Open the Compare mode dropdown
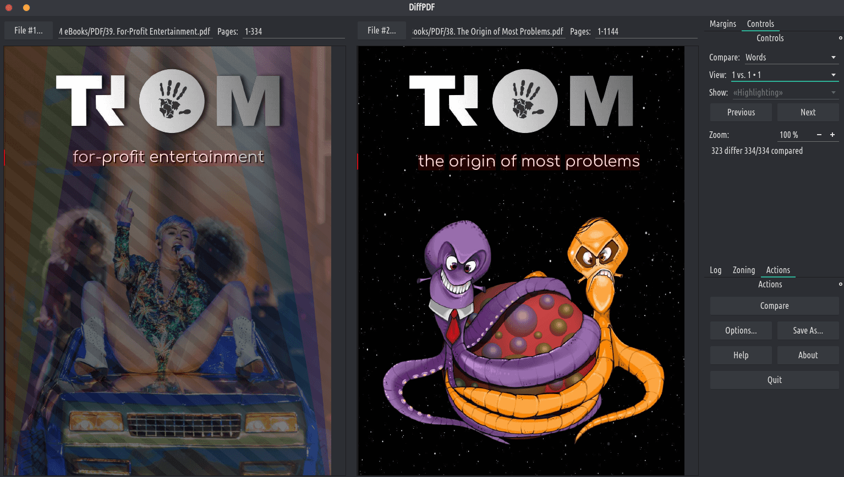 790,57
